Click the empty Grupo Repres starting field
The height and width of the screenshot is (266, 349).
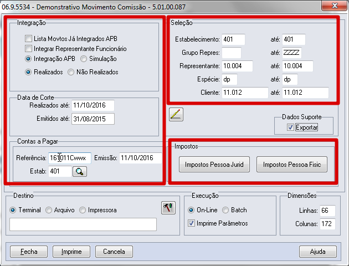pos(232,53)
